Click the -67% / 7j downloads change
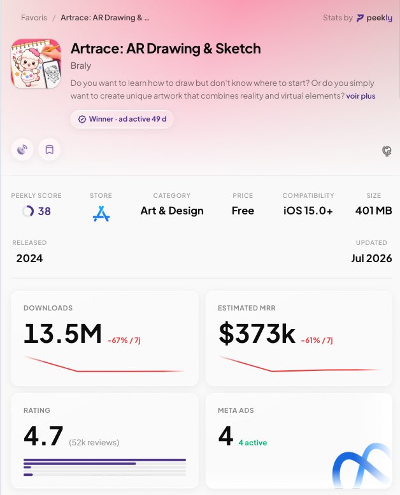This screenshot has width=400, height=495. pyautogui.click(x=124, y=340)
